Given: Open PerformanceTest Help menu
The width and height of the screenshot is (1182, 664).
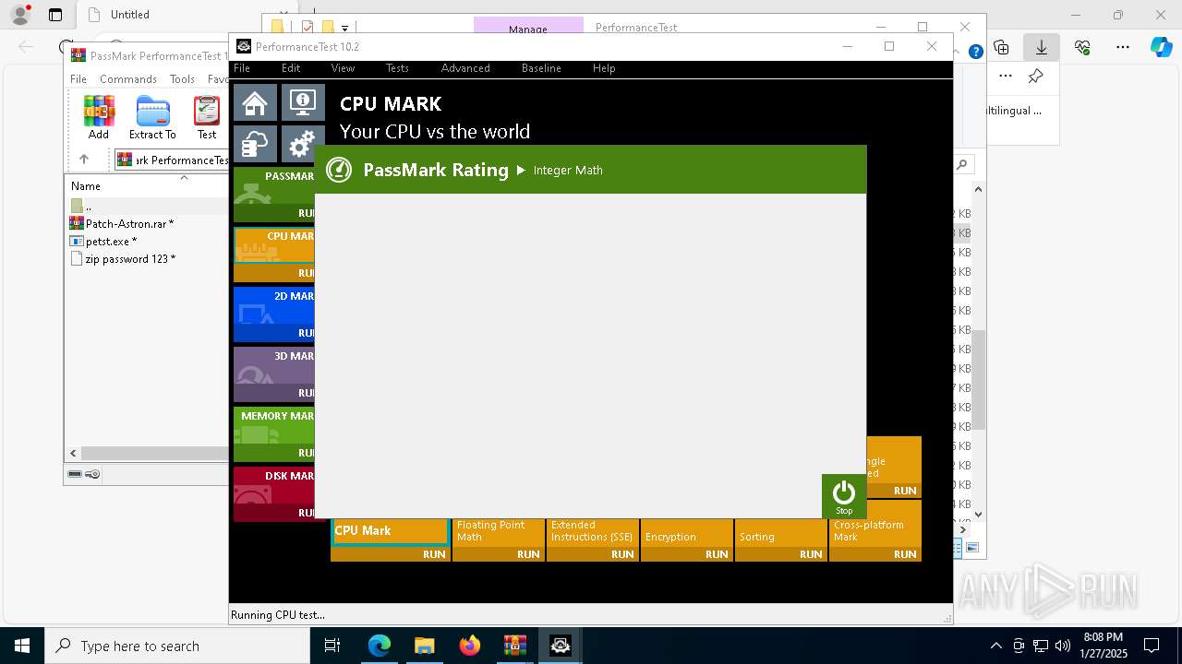Looking at the screenshot, I should 604,68.
